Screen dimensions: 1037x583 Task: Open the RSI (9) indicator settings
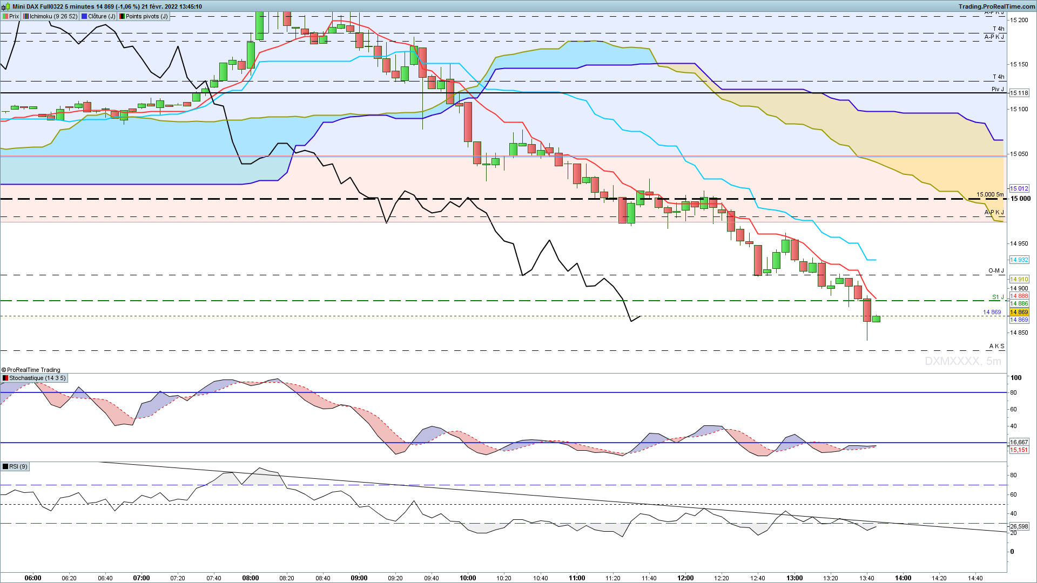(x=15, y=466)
